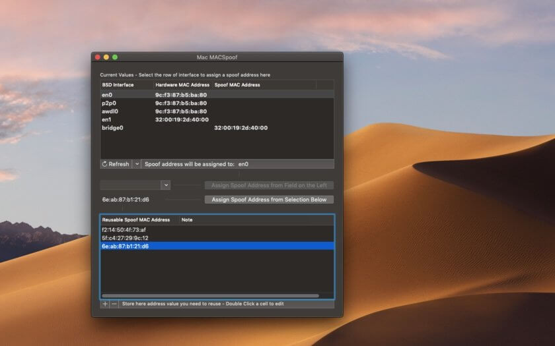Click Assign Spoof Address from Selection Below
The height and width of the screenshot is (346, 555).
[269, 200]
